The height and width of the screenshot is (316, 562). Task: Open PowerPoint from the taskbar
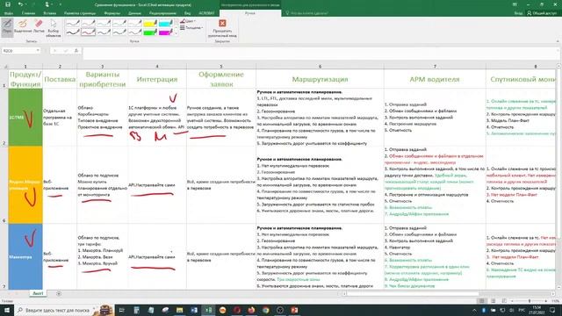click(294, 310)
